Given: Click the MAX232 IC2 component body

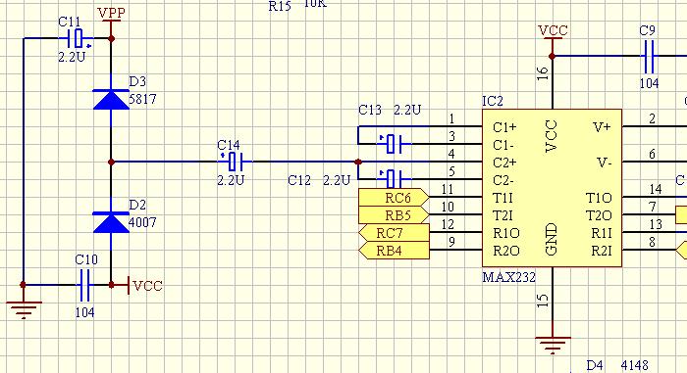Looking at the screenshot, I should tap(552, 188).
